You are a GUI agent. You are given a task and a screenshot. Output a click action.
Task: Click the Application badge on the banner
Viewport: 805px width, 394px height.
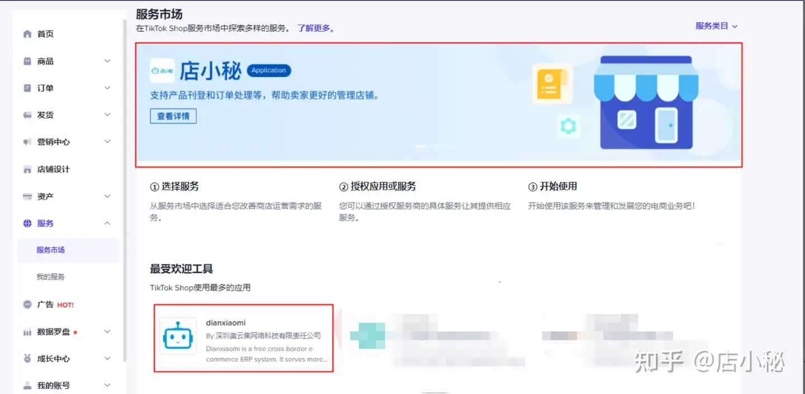[x=269, y=70]
